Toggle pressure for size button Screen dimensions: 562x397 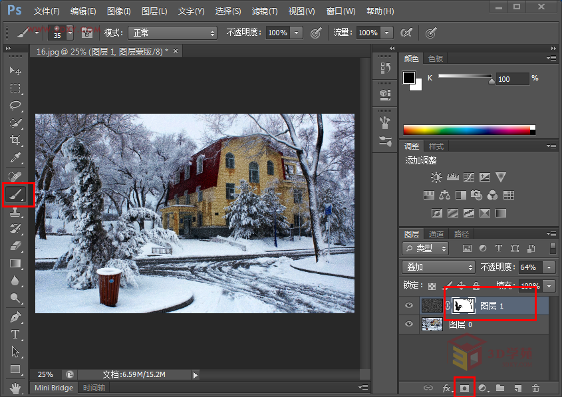point(431,33)
